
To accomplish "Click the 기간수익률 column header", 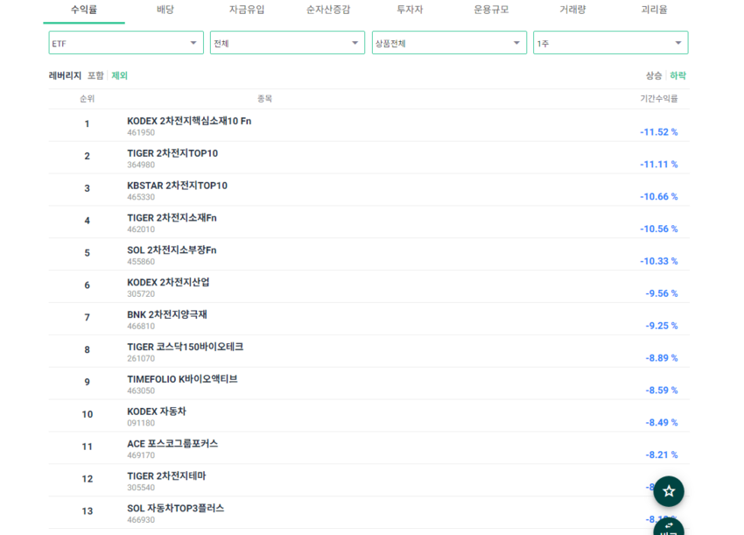I will coord(659,99).
